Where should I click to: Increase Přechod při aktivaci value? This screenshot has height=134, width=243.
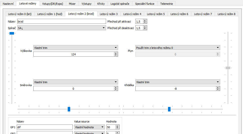click(145, 20)
